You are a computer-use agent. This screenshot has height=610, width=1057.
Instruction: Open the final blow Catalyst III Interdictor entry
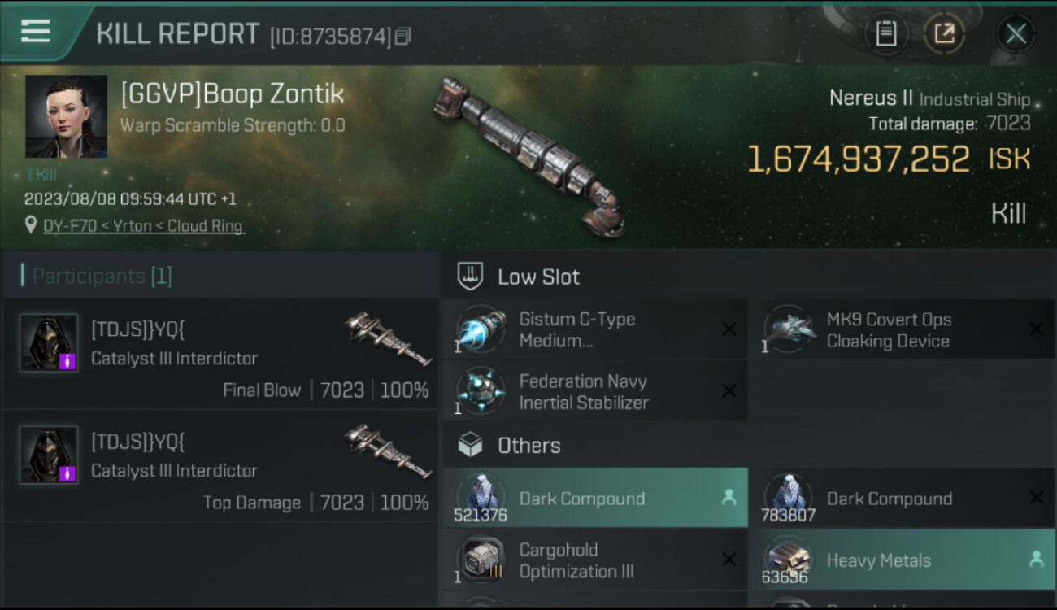(x=221, y=353)
